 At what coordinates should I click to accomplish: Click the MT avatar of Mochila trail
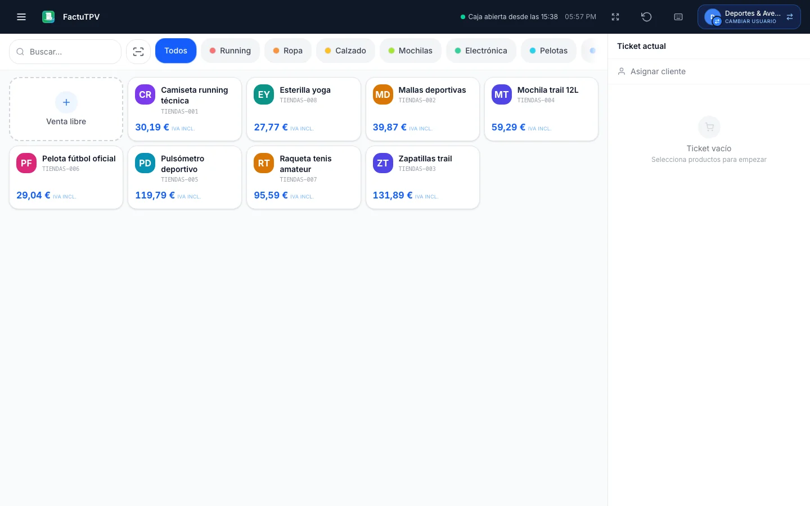pyautogui.click(x=502, y=94)
